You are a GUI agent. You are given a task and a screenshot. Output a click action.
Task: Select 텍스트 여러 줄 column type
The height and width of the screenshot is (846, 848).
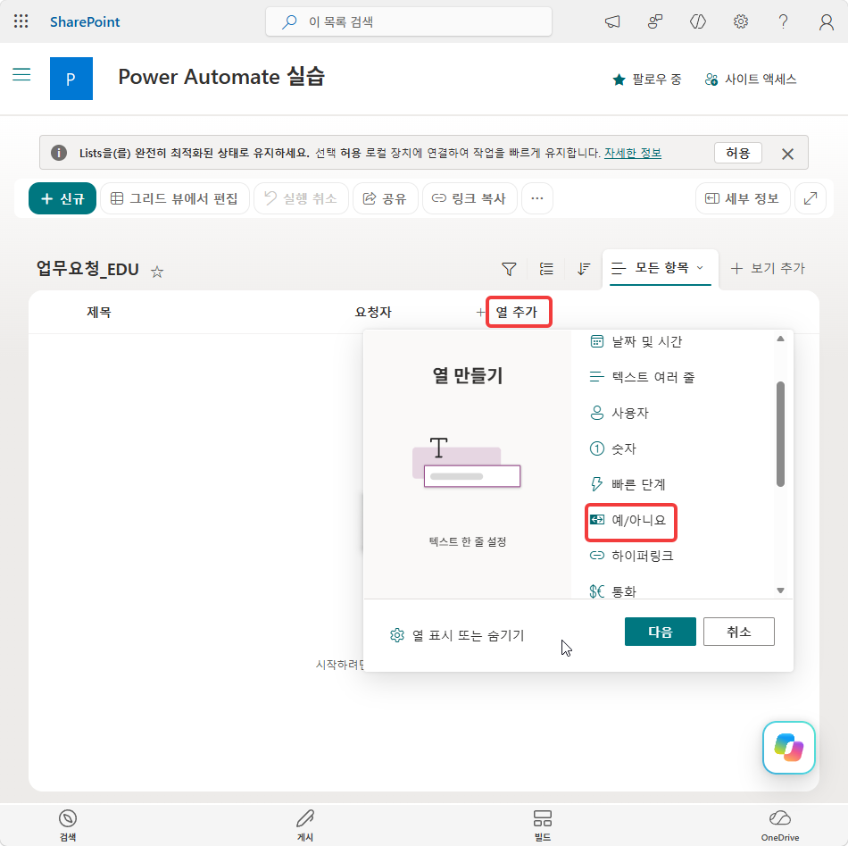[642, 377]
